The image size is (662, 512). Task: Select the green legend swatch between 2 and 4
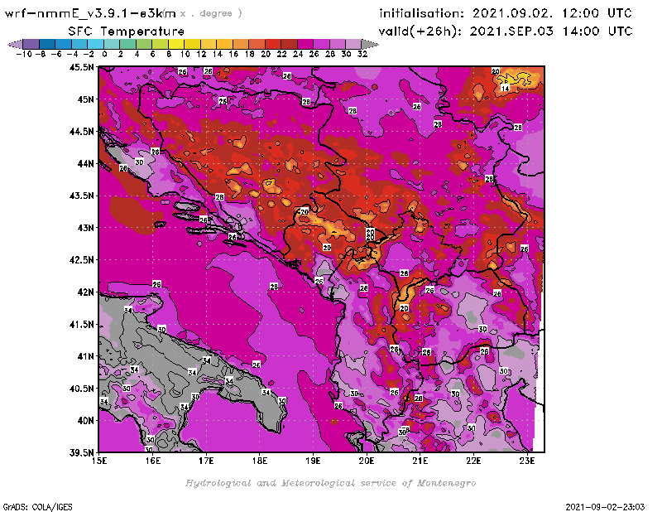click(128, 45)
